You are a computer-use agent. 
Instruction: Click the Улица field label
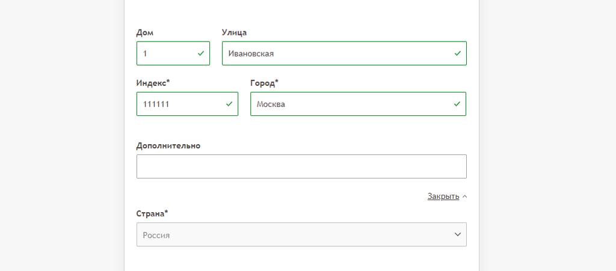coord(234,32)
